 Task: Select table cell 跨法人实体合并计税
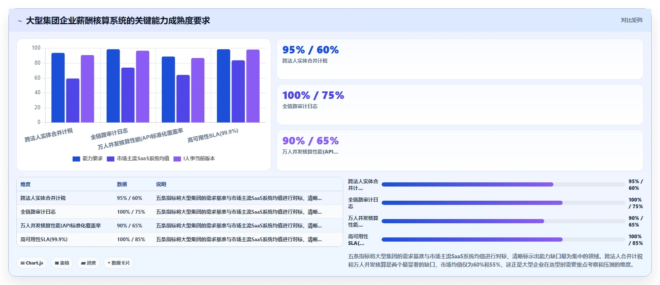point(43,198)
